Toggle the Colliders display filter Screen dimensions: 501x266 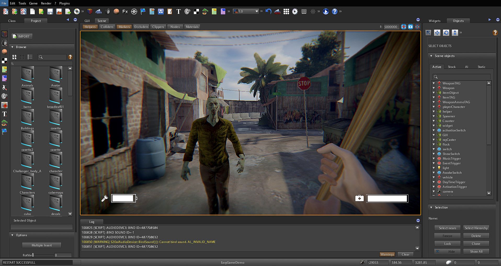(x=107, y=27)
